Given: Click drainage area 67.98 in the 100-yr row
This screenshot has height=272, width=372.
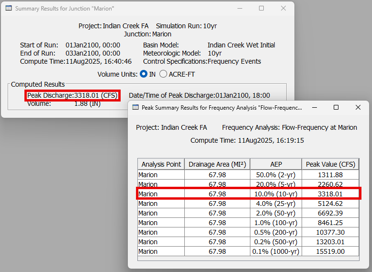Looking at the screenshot, I should point(217,223).
